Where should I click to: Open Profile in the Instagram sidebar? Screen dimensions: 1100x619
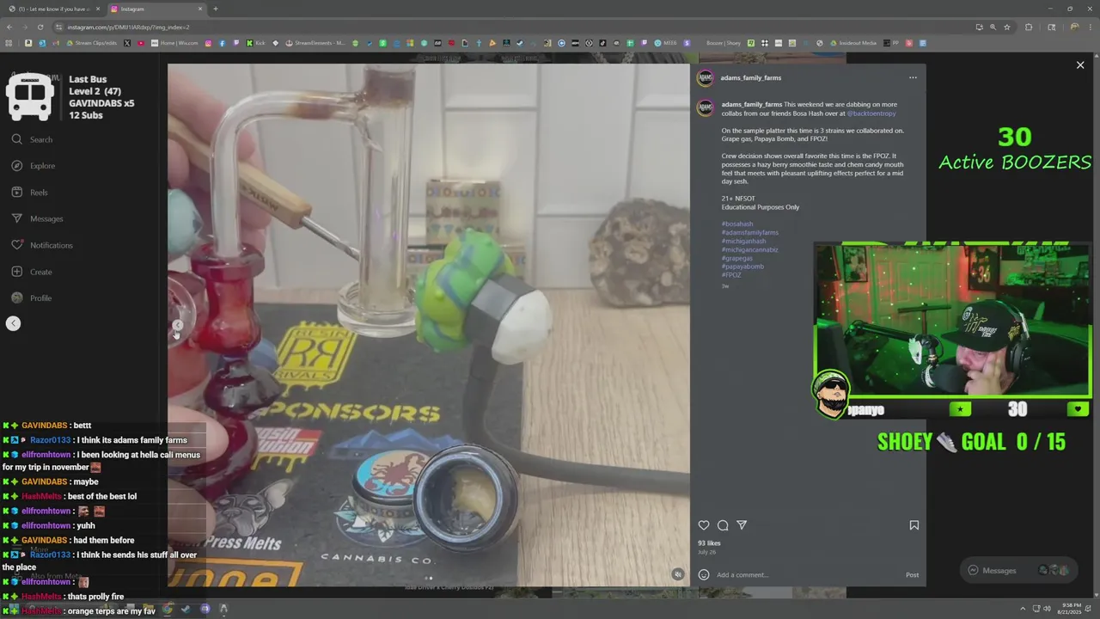tap(32, 298)
